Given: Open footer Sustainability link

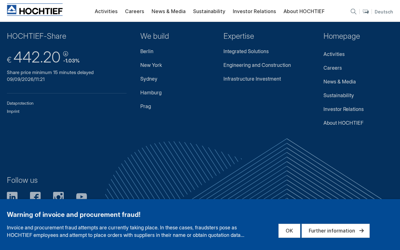Looking at the screenshot, I should [x=339, y=96].
